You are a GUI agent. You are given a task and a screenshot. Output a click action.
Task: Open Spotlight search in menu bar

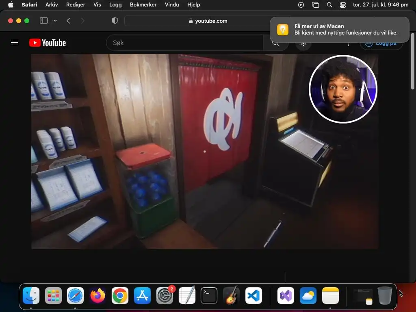click(x=329, y=5)
